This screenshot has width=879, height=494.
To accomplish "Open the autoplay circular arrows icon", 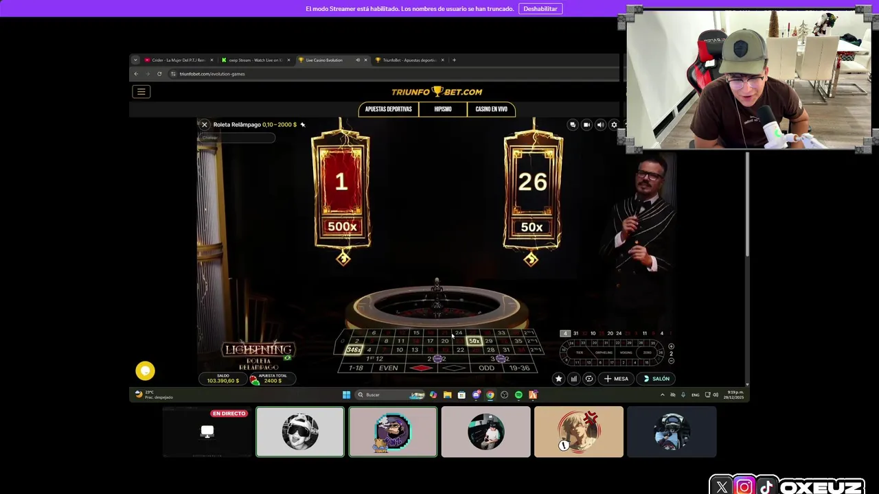I will pyautogui.click(x=589, y=379).
